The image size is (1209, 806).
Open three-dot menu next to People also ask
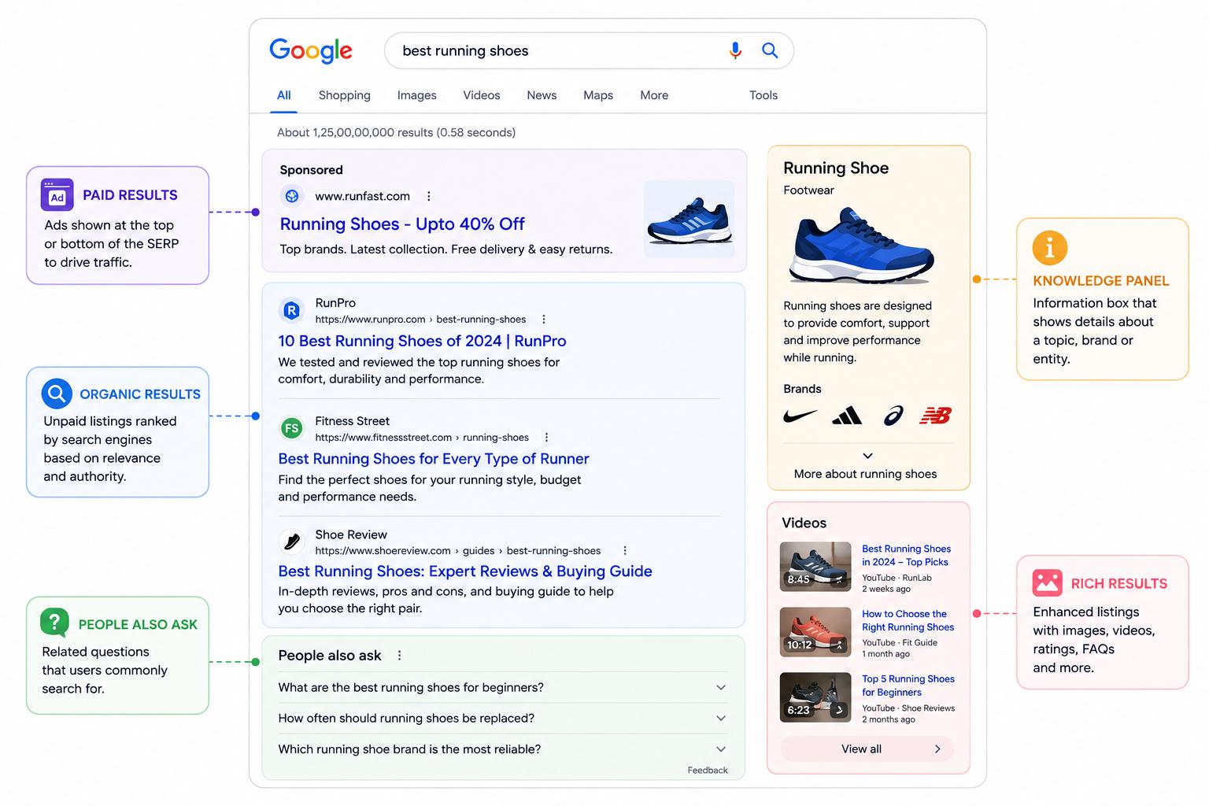(x=399, y=656)
